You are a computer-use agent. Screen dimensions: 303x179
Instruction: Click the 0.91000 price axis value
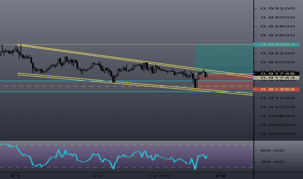[278, 107]
